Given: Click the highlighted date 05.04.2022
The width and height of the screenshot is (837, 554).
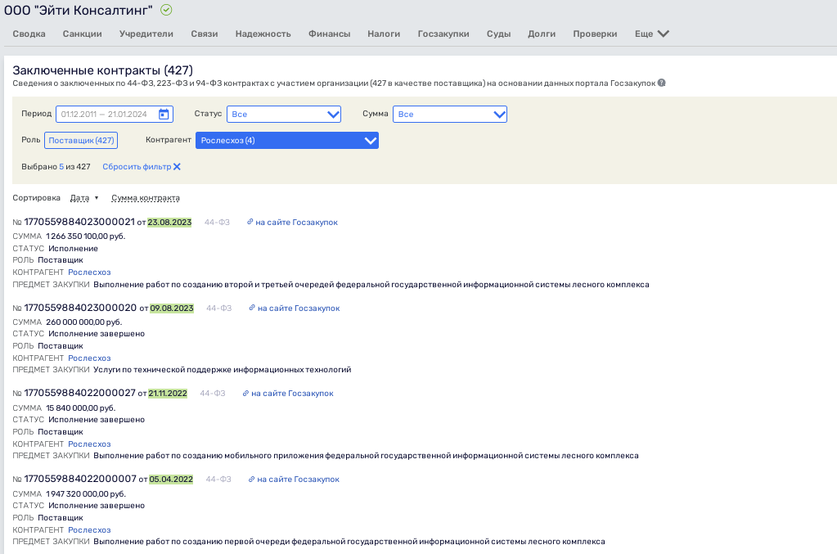Looking at the screenshot, I should 171,480.
